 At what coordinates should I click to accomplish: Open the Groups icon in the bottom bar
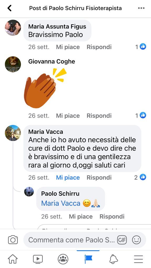(x=63, y=259)
